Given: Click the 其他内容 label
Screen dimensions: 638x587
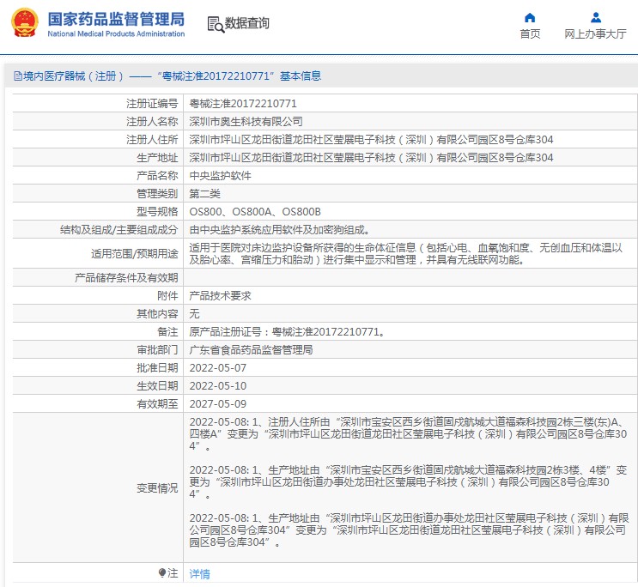Looking at the screenshot, I should pyautogui.click(x=157, y=313).
